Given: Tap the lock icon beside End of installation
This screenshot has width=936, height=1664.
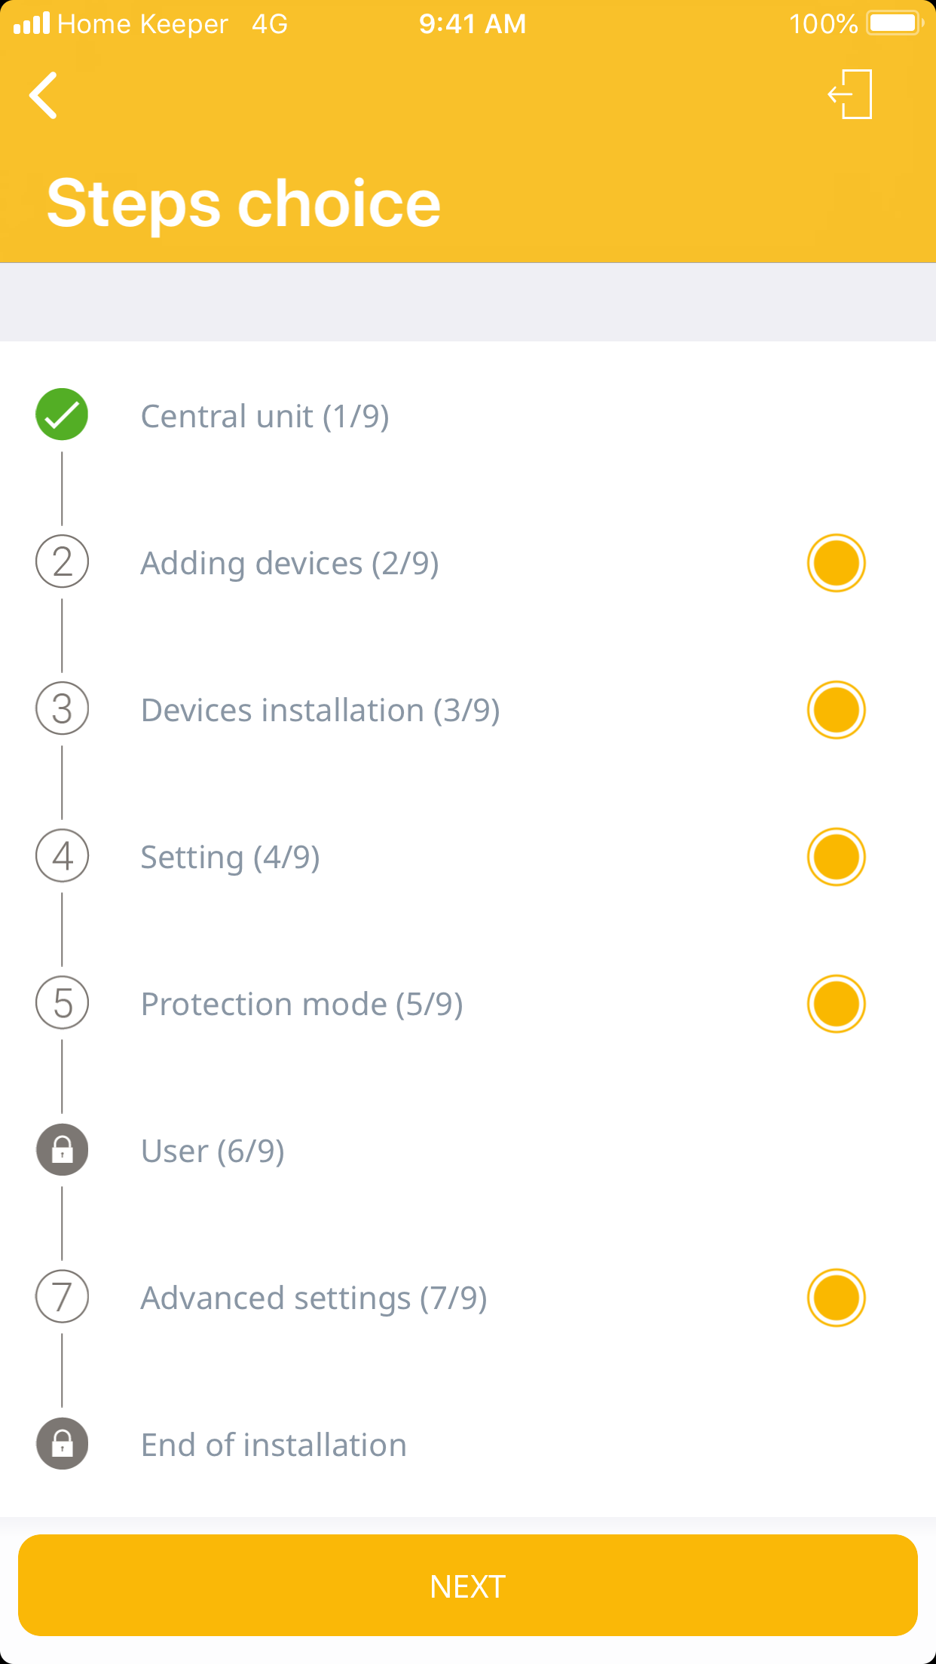Looking at the screenshot, I should click(x=62, y=1444).
